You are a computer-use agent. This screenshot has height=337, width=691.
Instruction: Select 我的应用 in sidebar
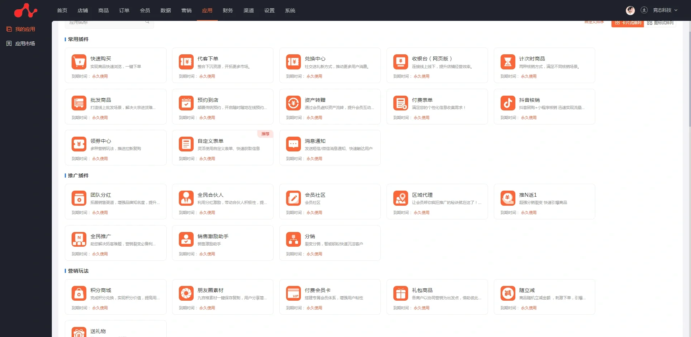click(21, 29)
